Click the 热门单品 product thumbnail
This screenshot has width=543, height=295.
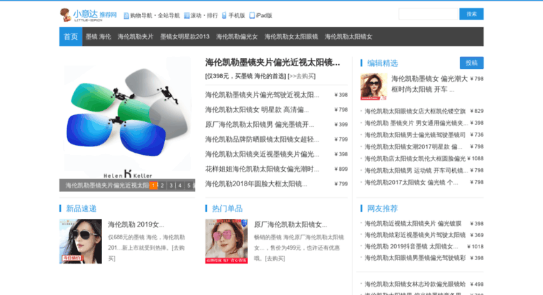(x=226, y=241)
